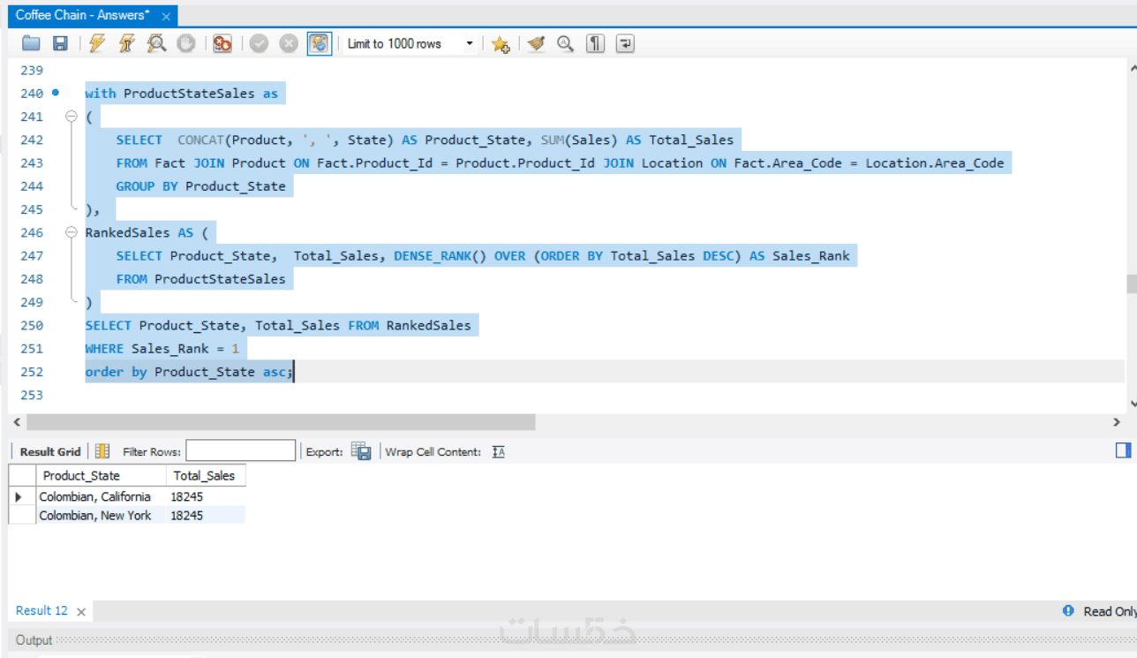
Task: Toggle the auto-commit mode button
Action: tap(319, 43)
